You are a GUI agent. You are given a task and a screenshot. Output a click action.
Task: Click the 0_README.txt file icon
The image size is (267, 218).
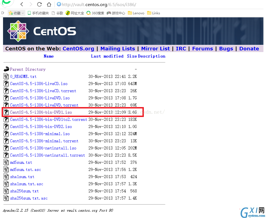pos(6,76)
